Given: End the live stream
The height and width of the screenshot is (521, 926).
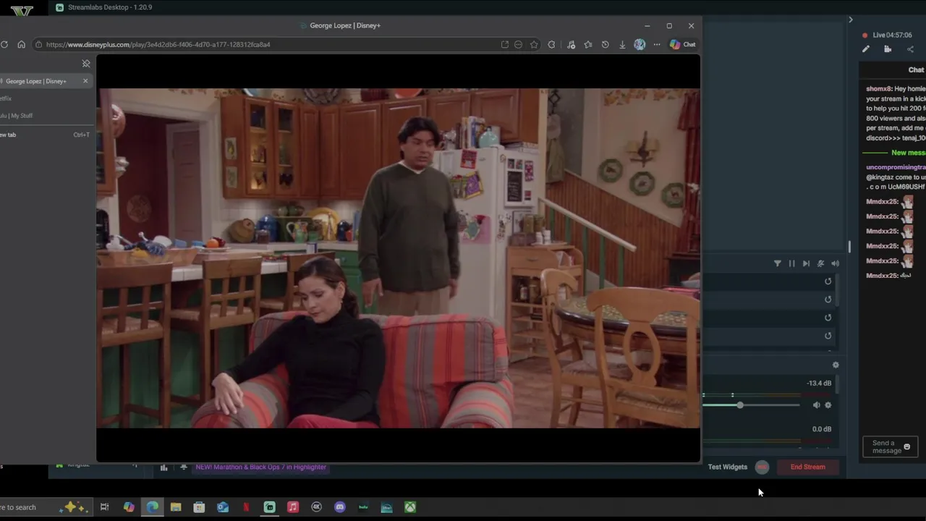Looking at the screenshot, I should (x=807, y=467).
